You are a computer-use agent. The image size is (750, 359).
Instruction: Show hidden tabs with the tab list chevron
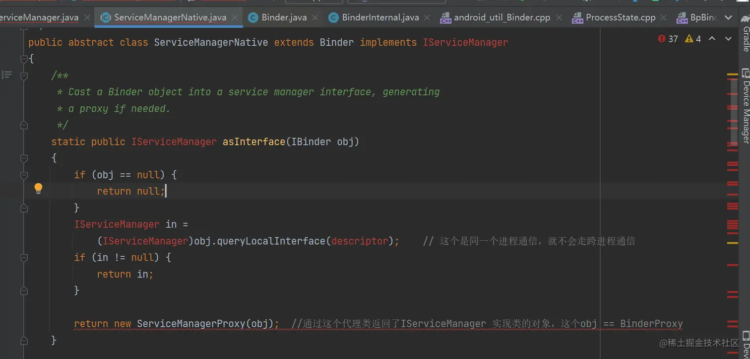click(x=728, y=17)
